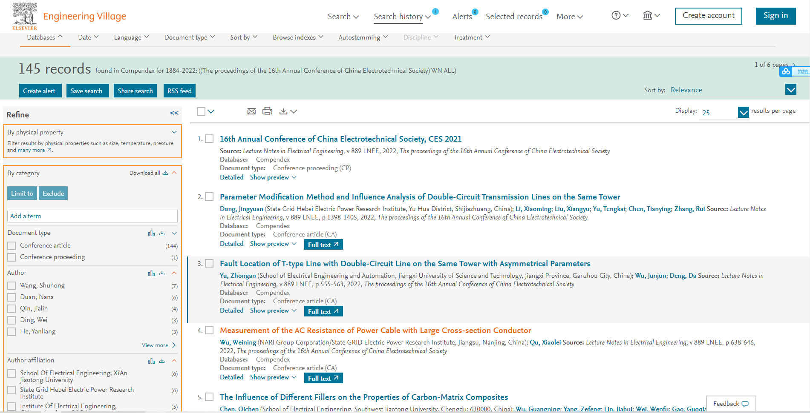The image size is (810, 413).
Task: Open the help question mark icon
Action: 616,16
